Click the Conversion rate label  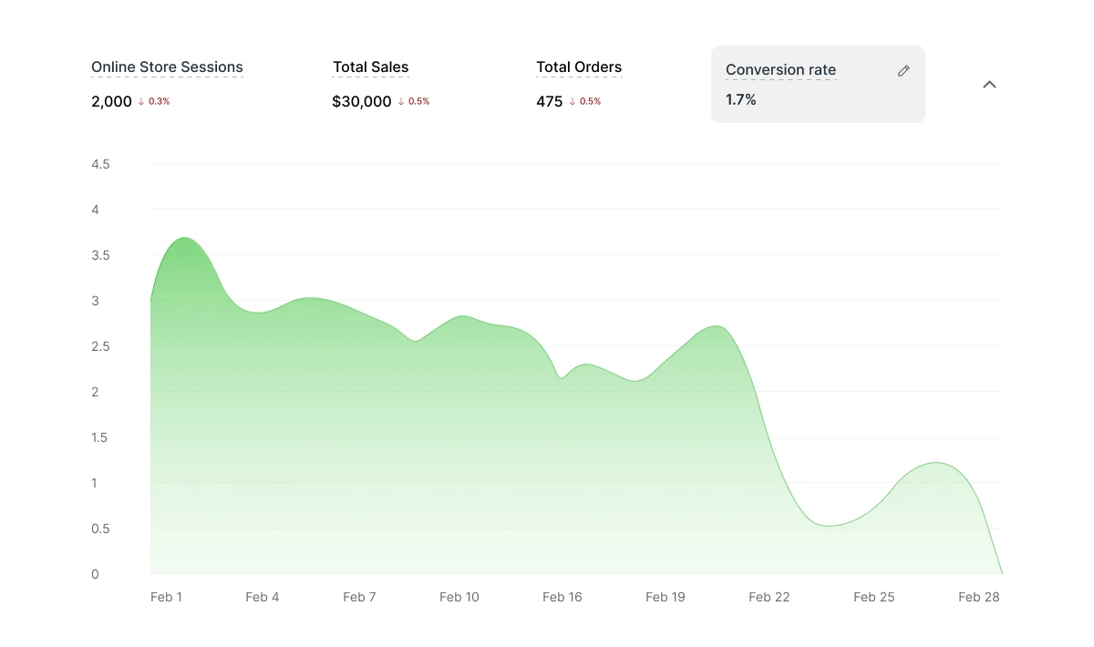780,70
